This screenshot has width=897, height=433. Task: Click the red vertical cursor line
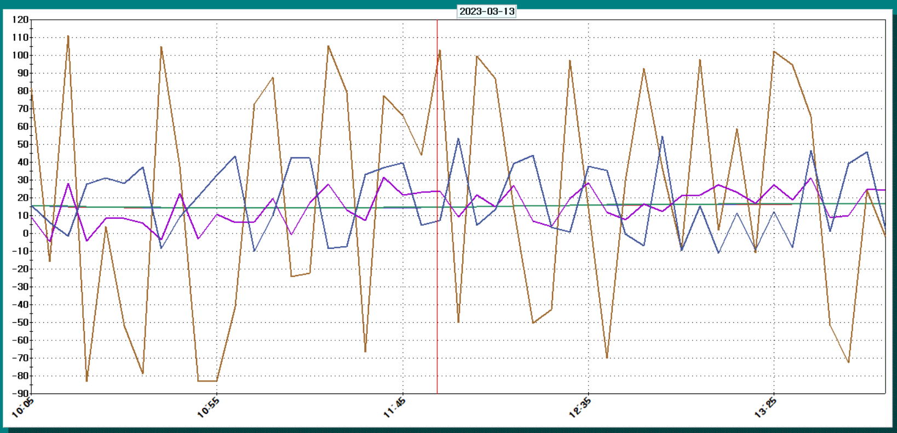[x=437, y=274]
